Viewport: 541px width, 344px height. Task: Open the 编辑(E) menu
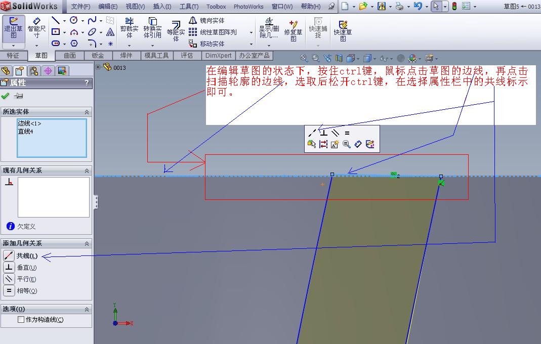point(108,7)
